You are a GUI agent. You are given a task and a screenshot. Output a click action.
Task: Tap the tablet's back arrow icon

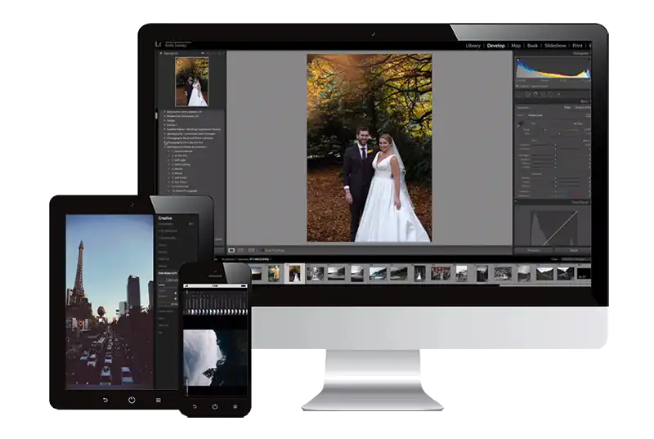point(105,400)
